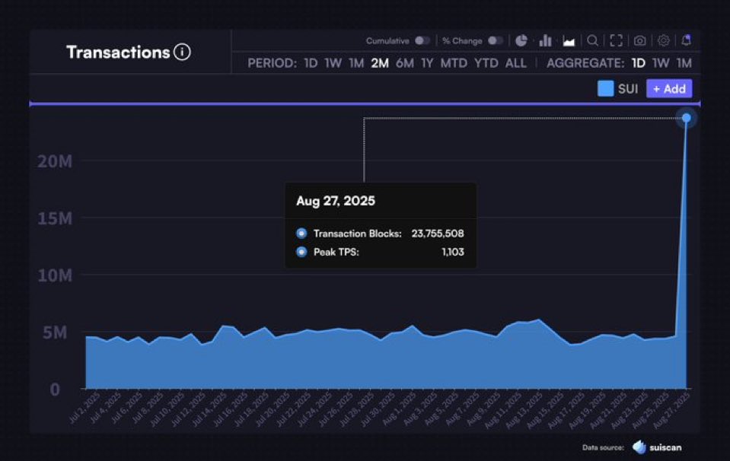Toggle the Cumulative switch
Viewport: 730px width, 461px height.
(422, 41)
